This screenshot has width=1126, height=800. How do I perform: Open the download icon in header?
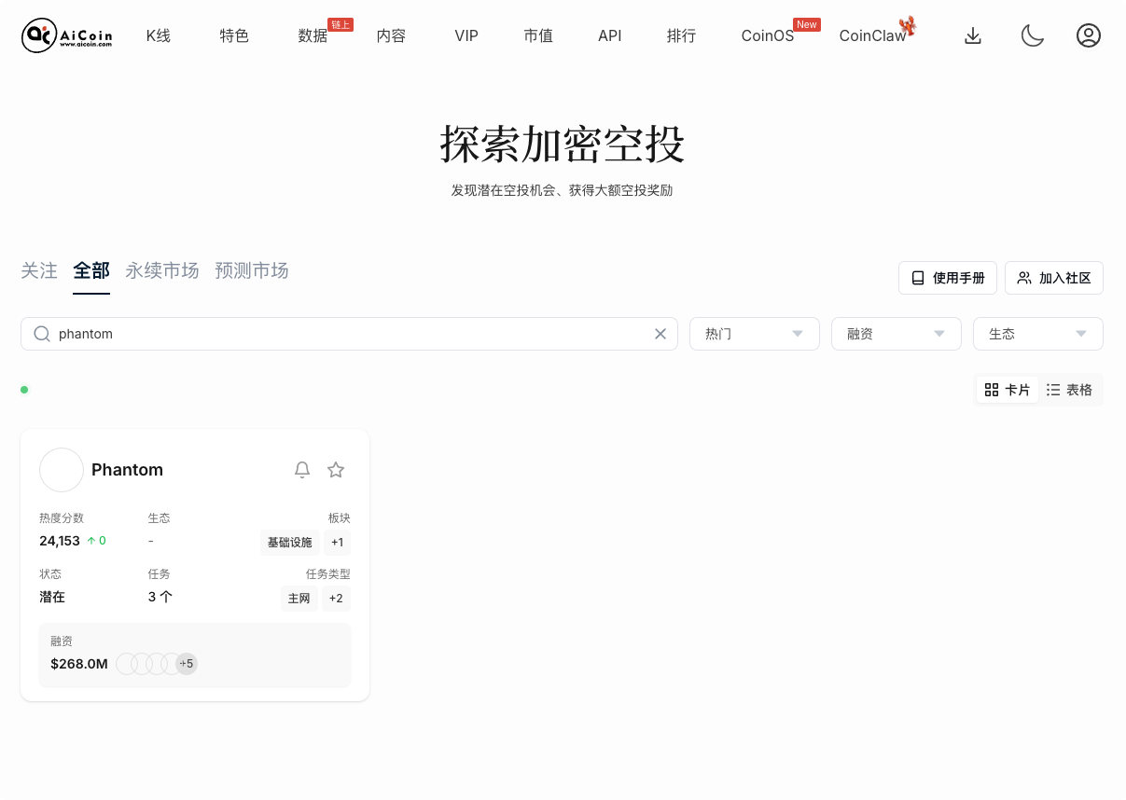pos(973,35)
